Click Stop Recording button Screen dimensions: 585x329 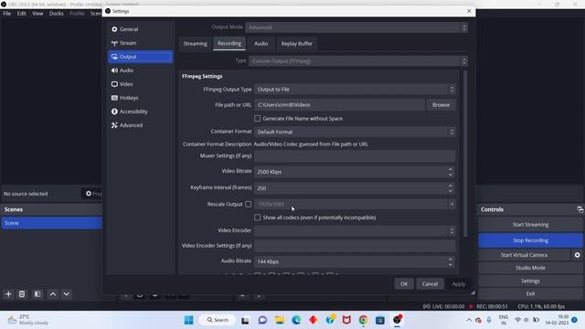coord(530,240)
